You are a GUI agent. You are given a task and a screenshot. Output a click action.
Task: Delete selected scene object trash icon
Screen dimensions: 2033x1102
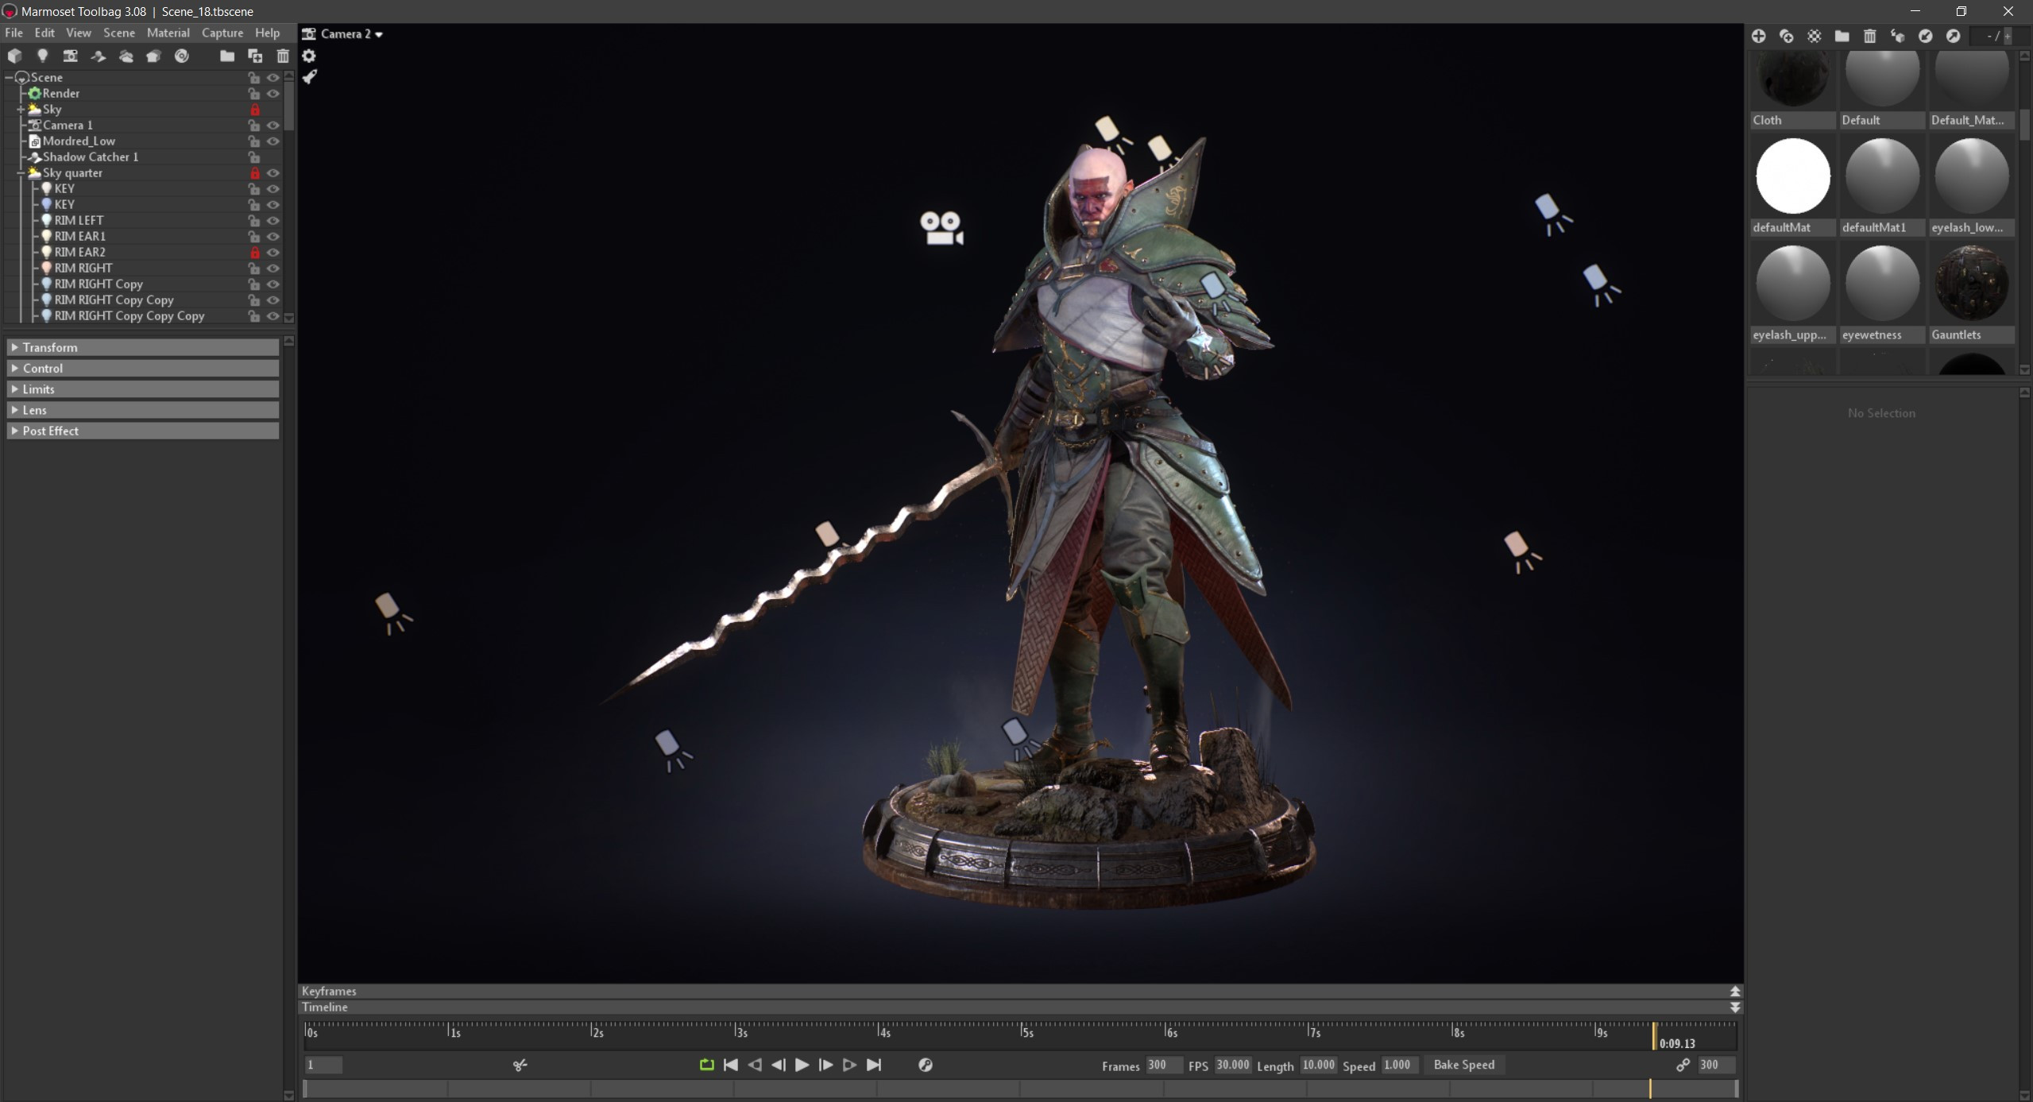pos(283,56)
